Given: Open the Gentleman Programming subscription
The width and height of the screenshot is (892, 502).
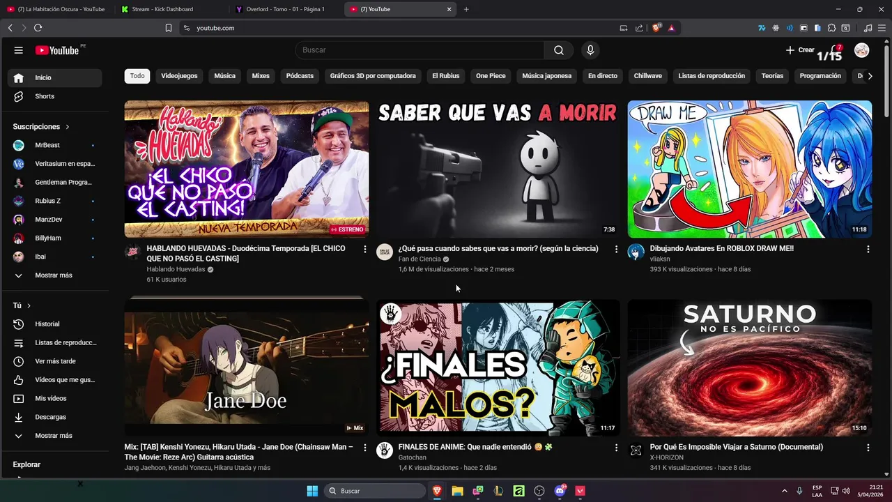Looking at the screenshot, I should click(x=55, y=182).
